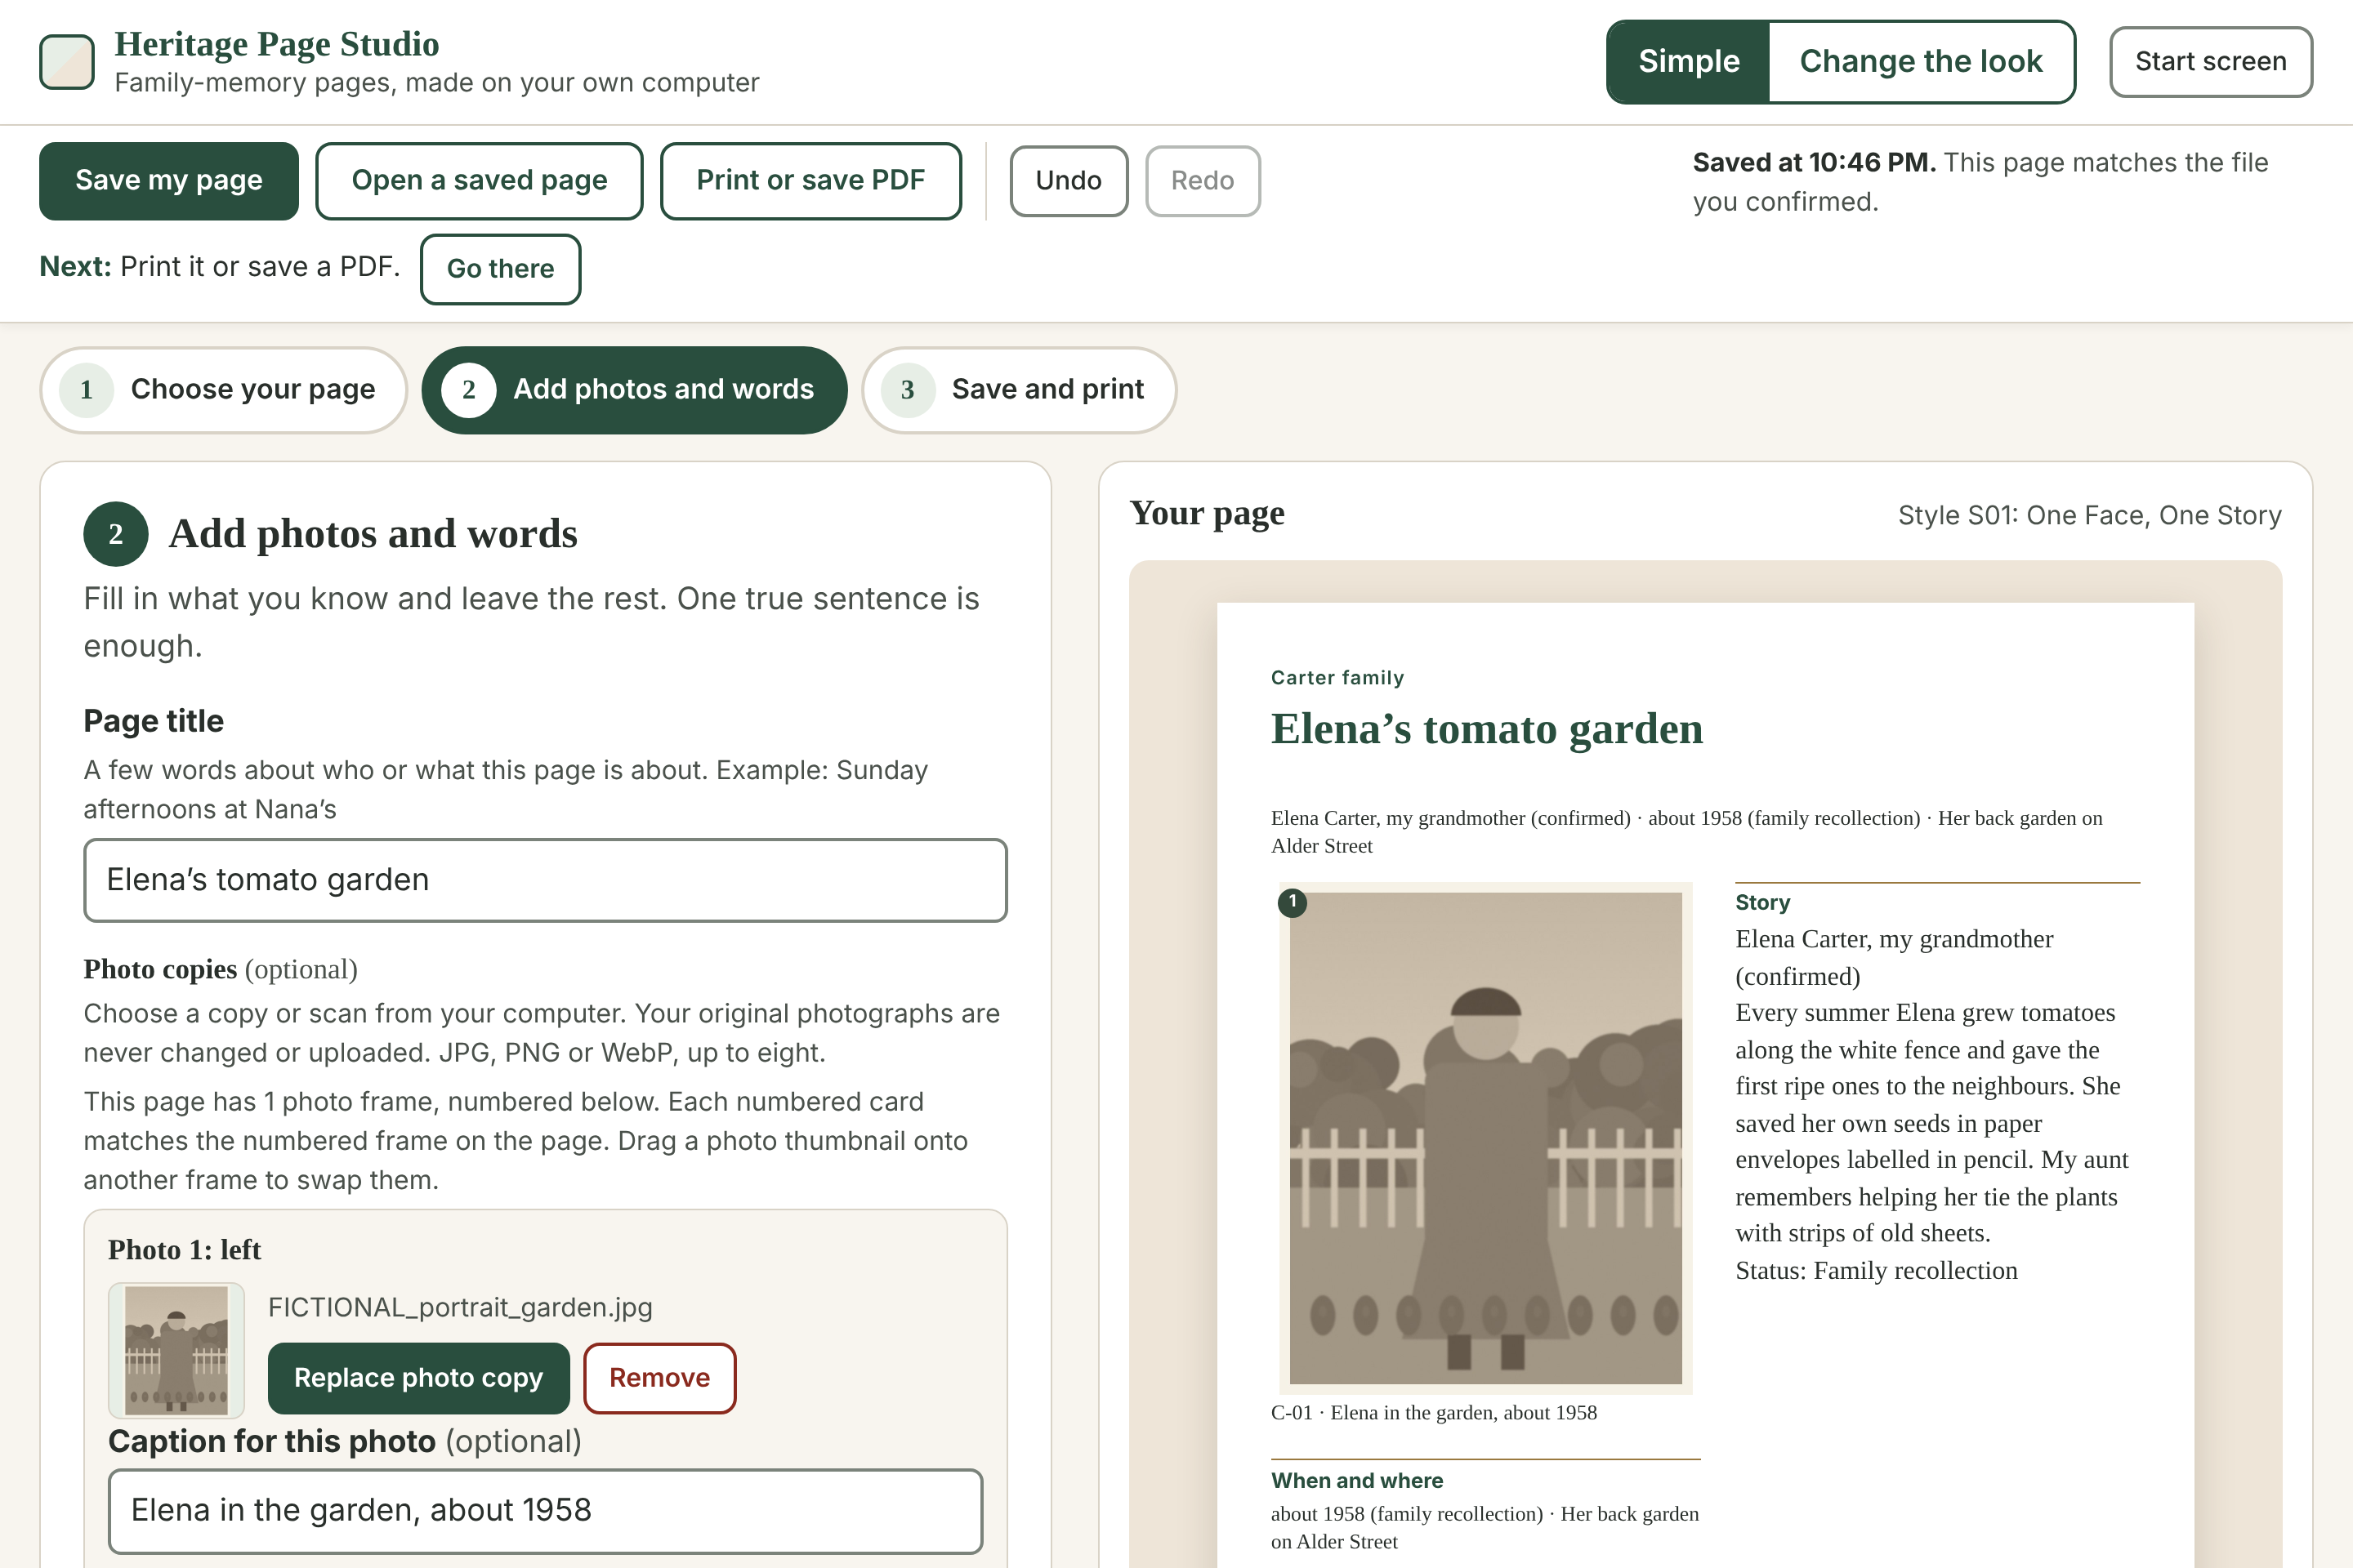Click the number 1 frame badge on the preview photo

tap(1293, 902)
